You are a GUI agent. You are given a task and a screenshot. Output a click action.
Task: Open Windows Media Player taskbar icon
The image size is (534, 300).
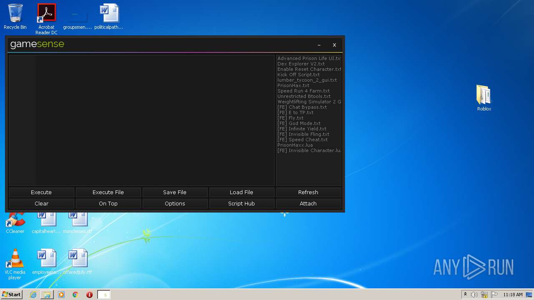pos(61,295)
